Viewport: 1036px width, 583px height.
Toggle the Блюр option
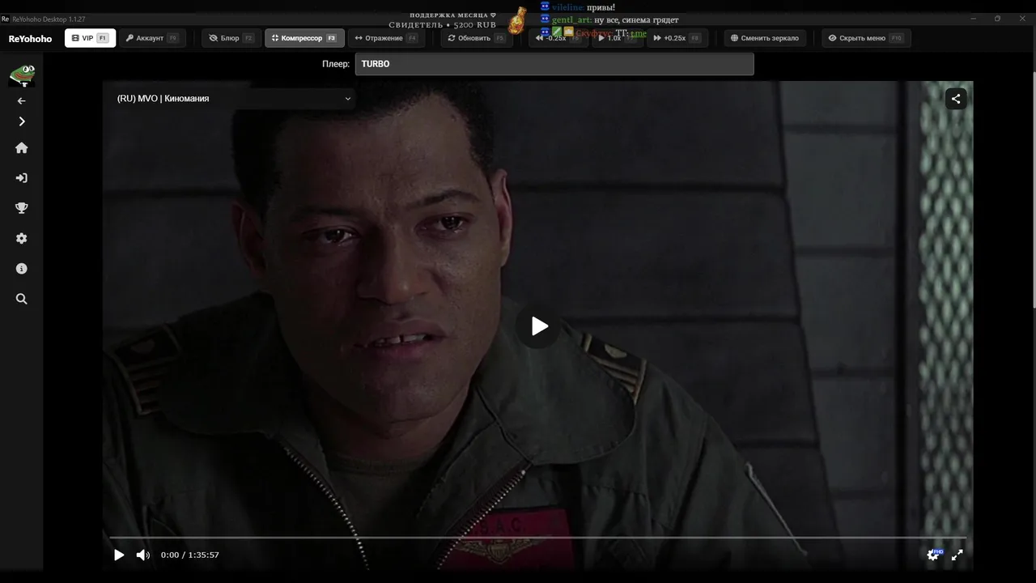(232, 38)
